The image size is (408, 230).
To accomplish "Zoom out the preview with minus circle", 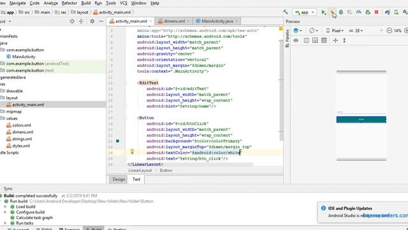I will click(x=390, y=31).
